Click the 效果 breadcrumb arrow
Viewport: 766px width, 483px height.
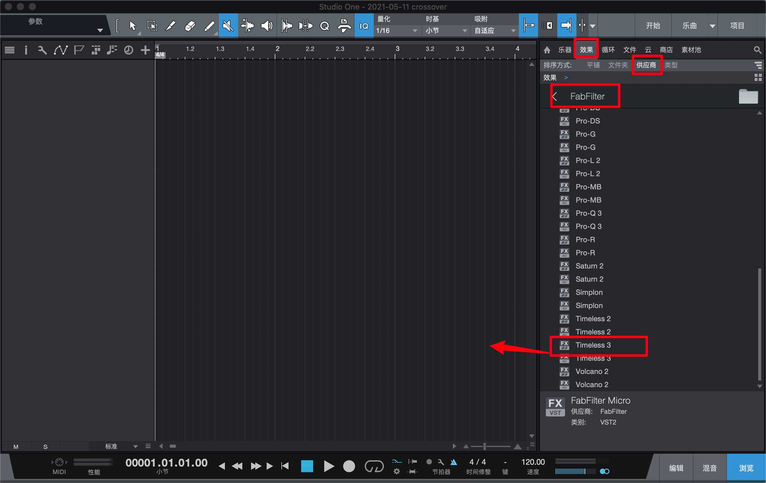(566, 78)
